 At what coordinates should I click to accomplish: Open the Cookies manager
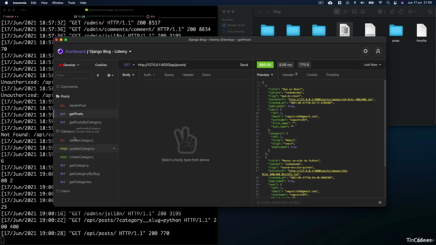(101, 65)
